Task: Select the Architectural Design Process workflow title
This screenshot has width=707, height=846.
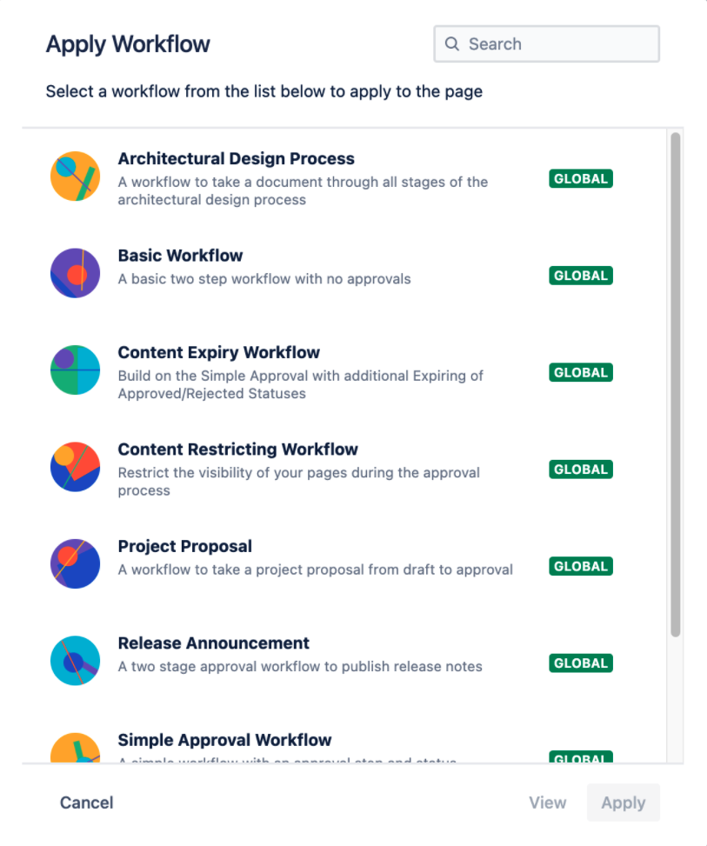Action: coord(236,159)
